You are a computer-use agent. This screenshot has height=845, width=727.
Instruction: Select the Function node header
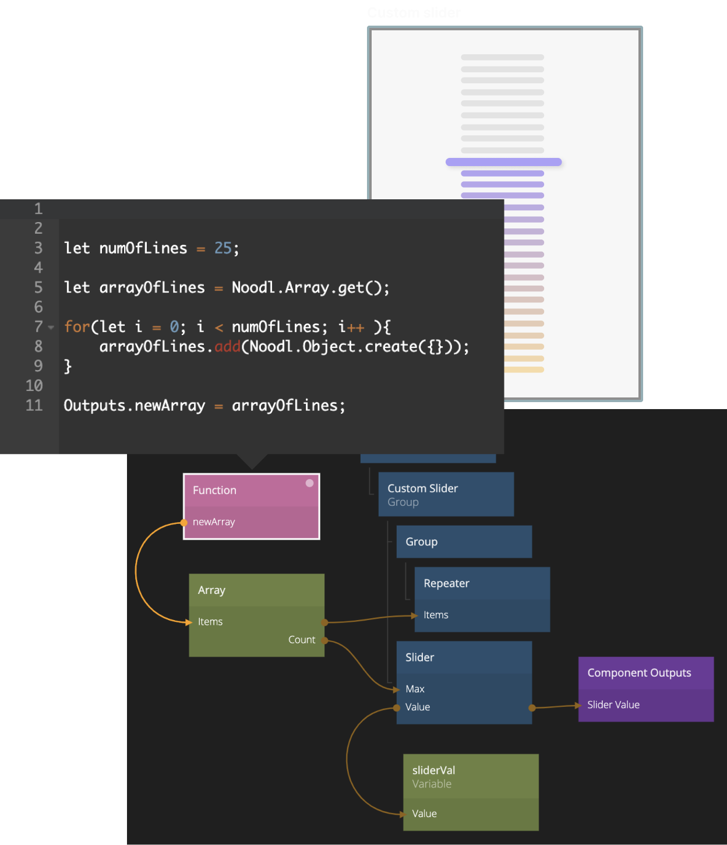tap(245, 490)
